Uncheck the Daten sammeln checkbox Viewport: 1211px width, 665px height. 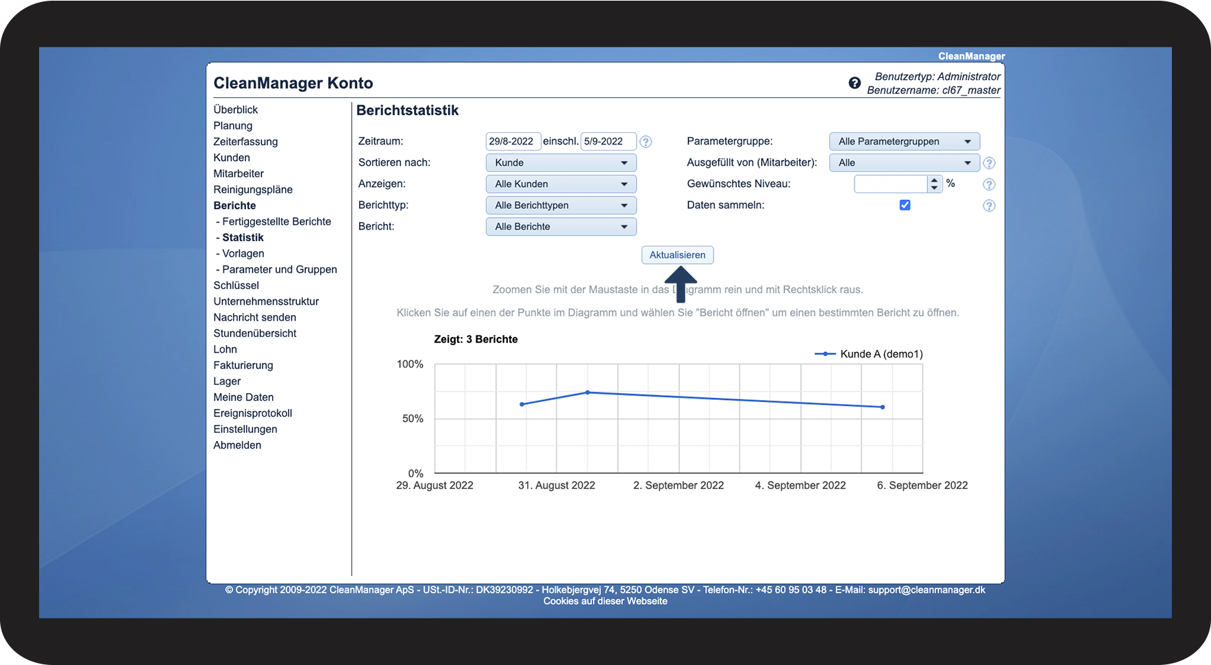(905, 205)
